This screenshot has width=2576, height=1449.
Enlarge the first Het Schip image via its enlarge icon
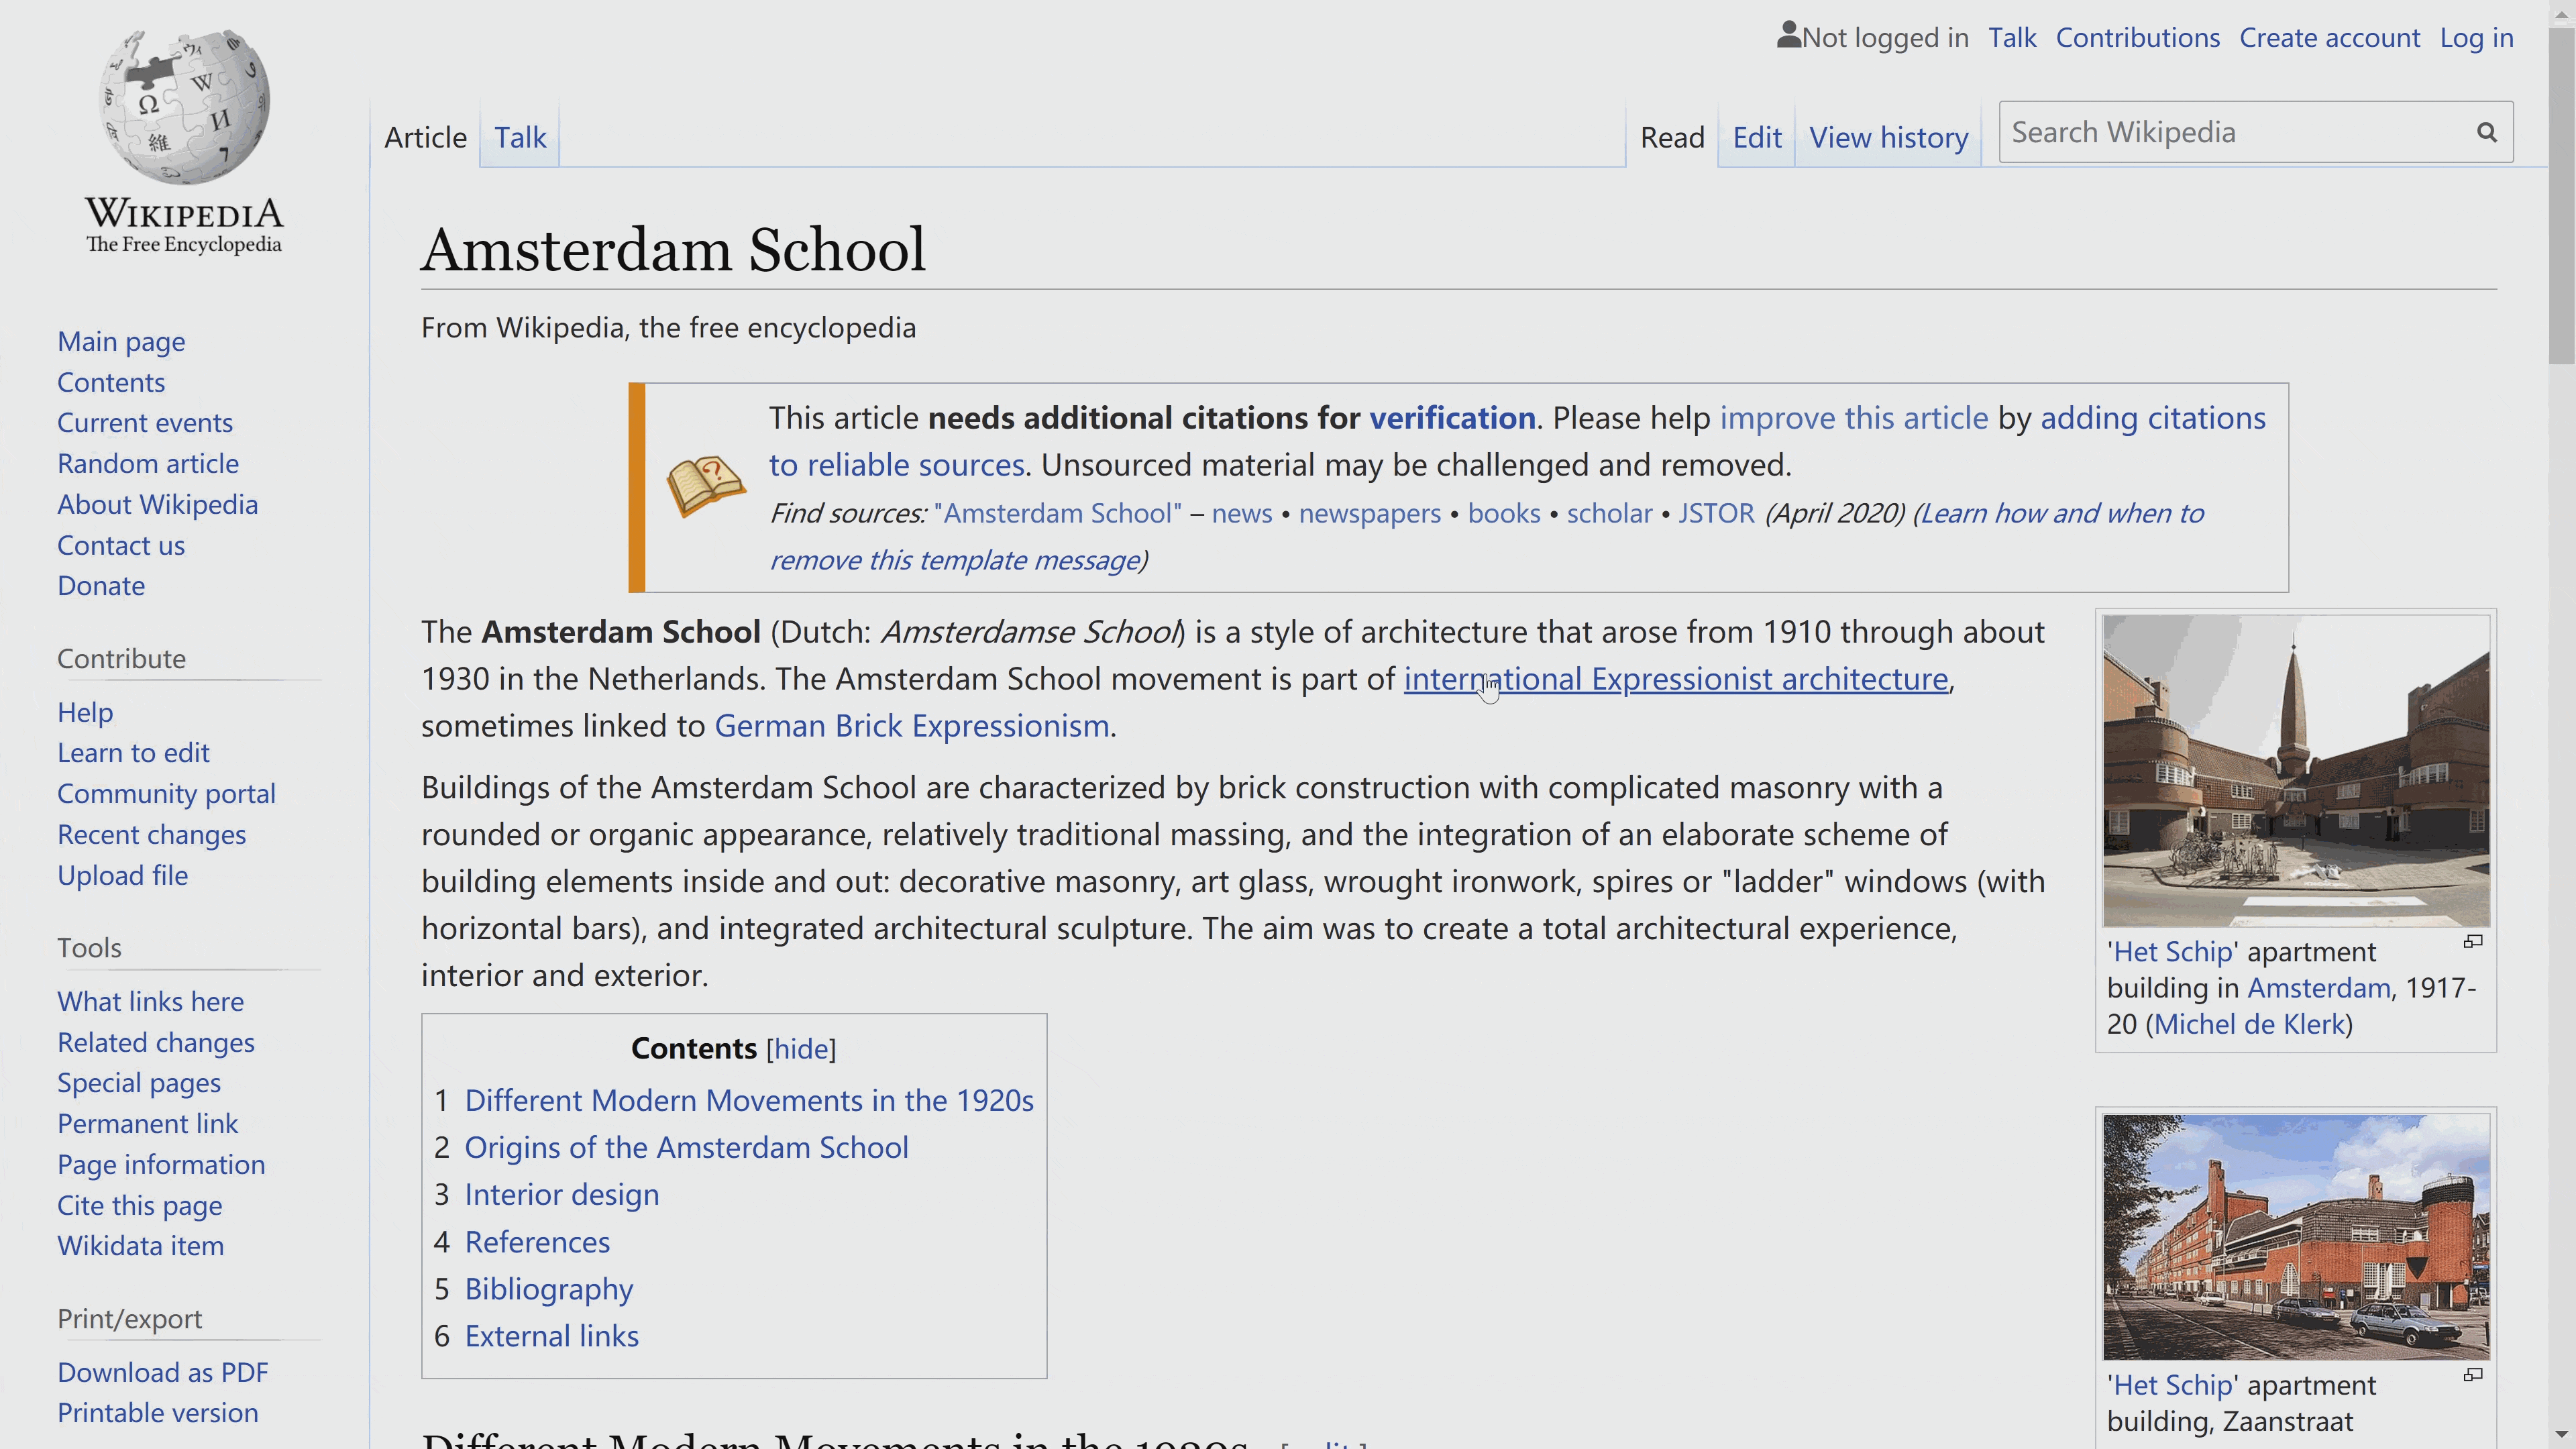tap(2472, 942)
